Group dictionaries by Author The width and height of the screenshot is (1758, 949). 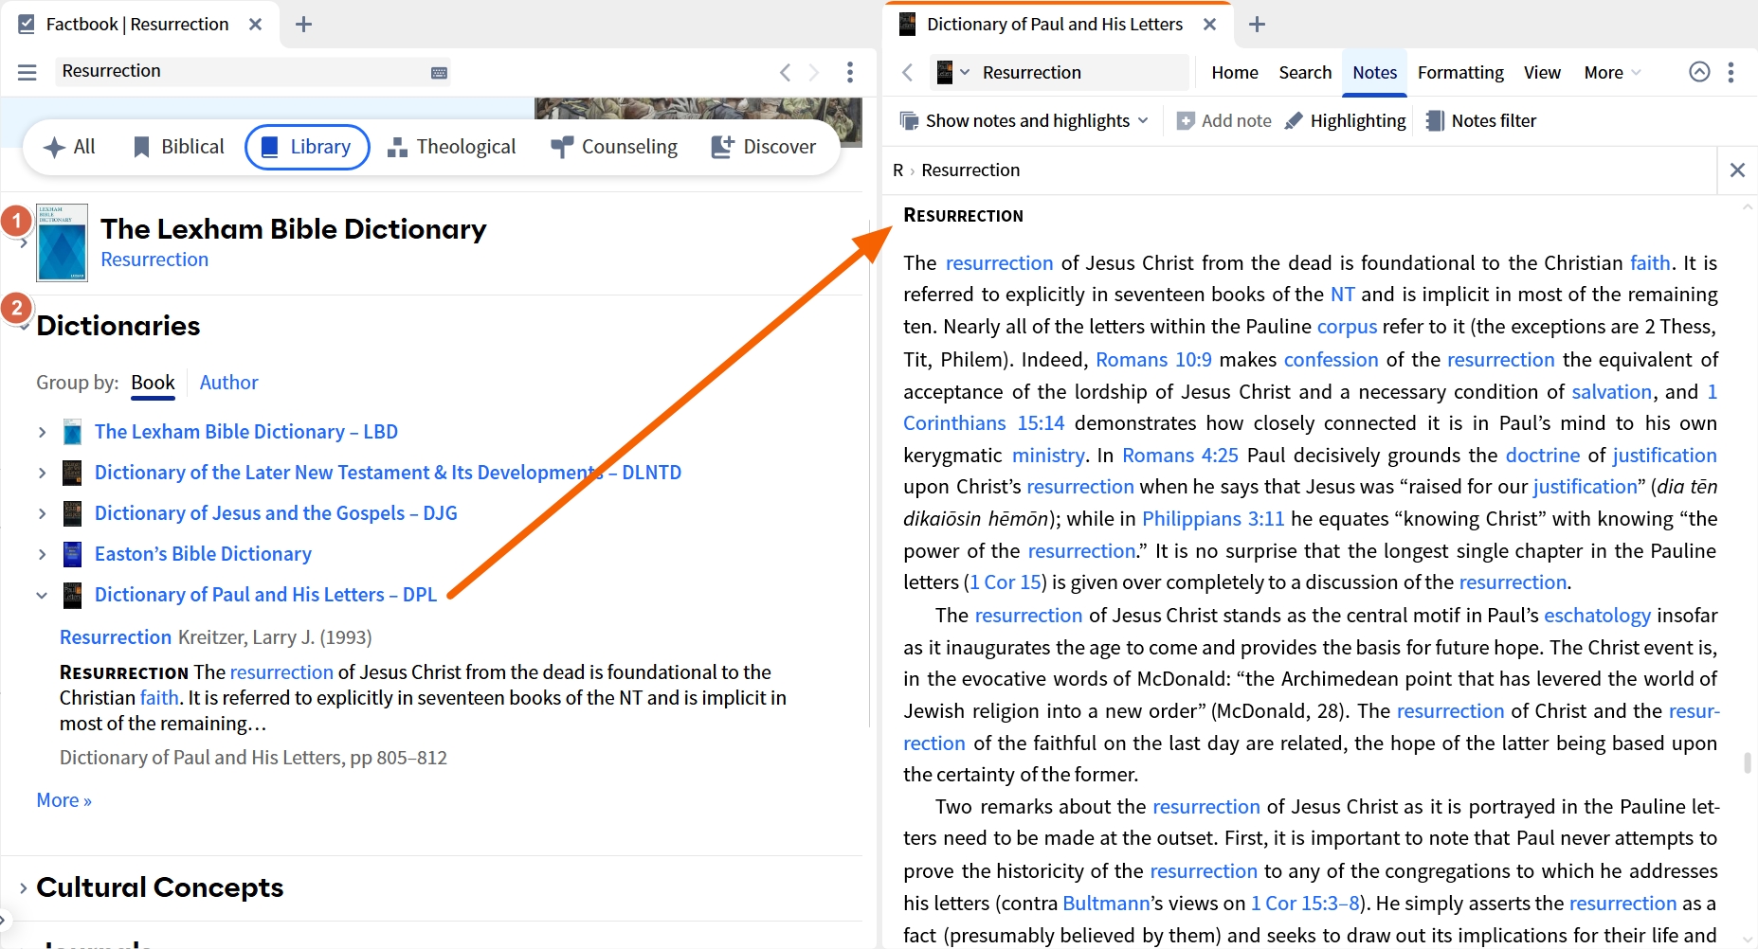pyautogui.click(x=228, y=383)
